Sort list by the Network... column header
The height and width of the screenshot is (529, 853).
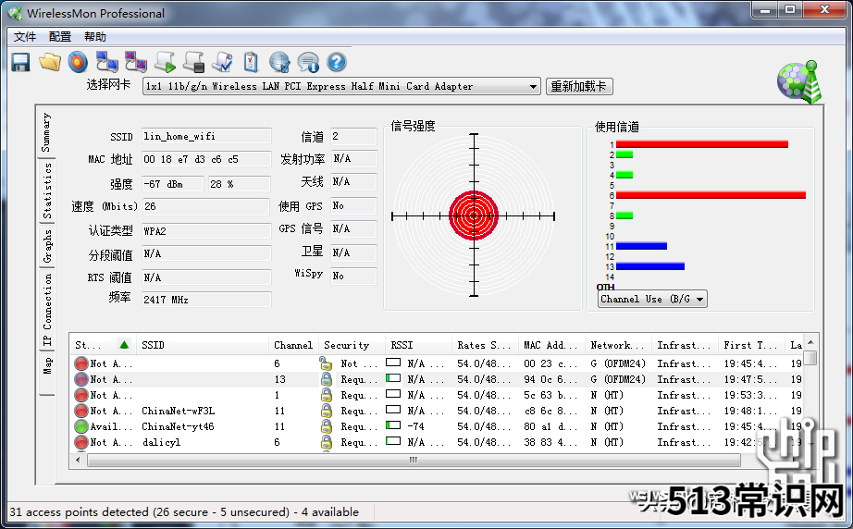coord(618,345)
